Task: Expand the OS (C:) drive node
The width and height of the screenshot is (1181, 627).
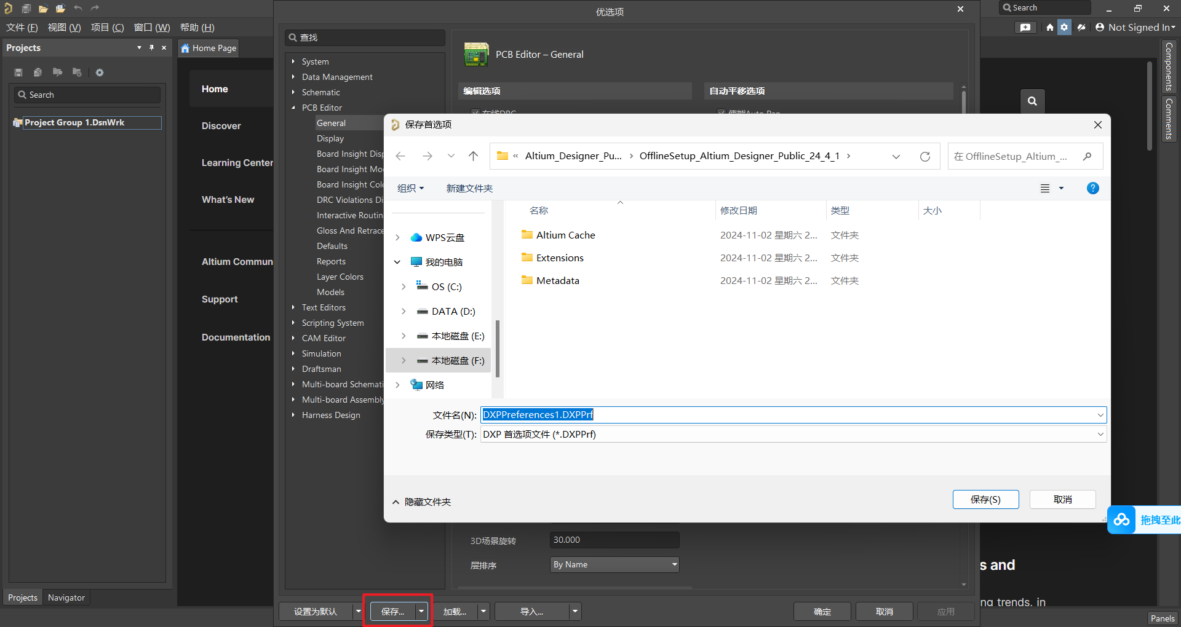Action: coord(404,286)
